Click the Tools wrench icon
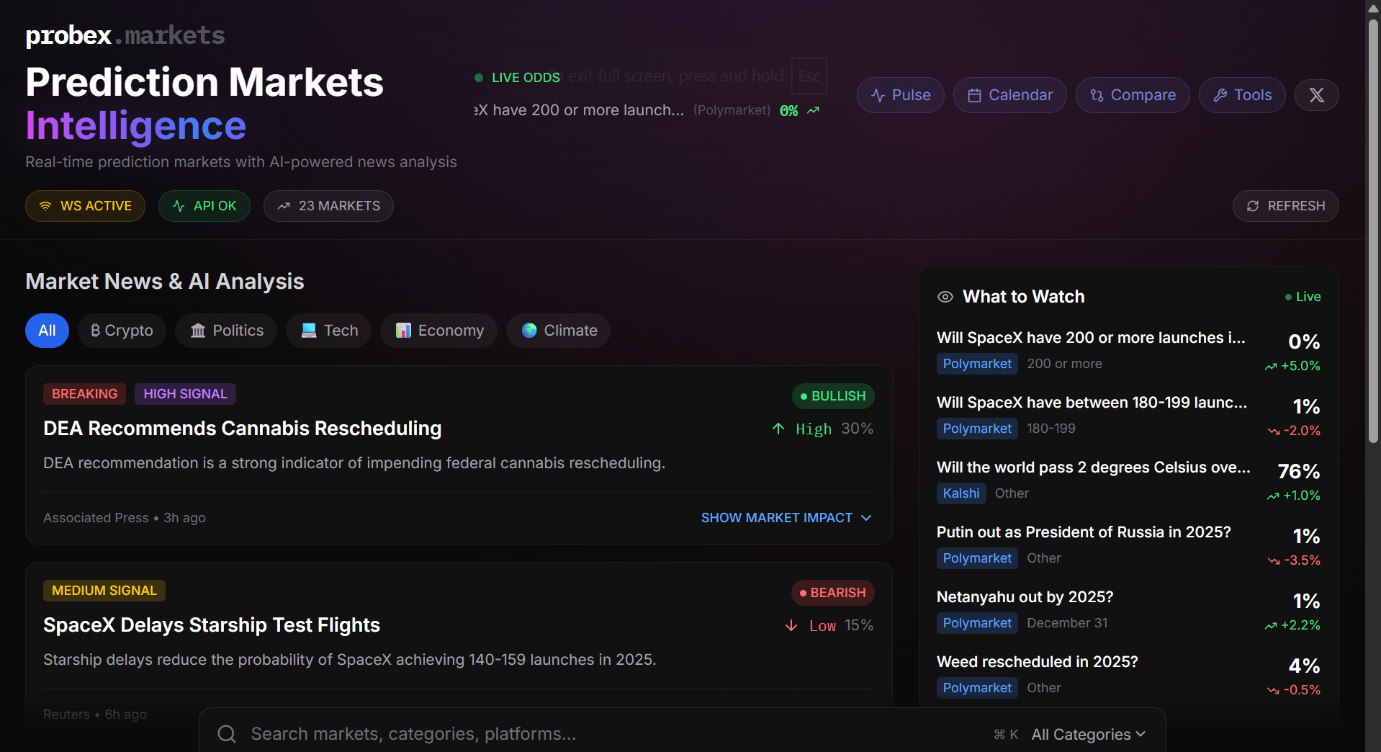This screenshot has width=1381, height=752. [1221, 94]
